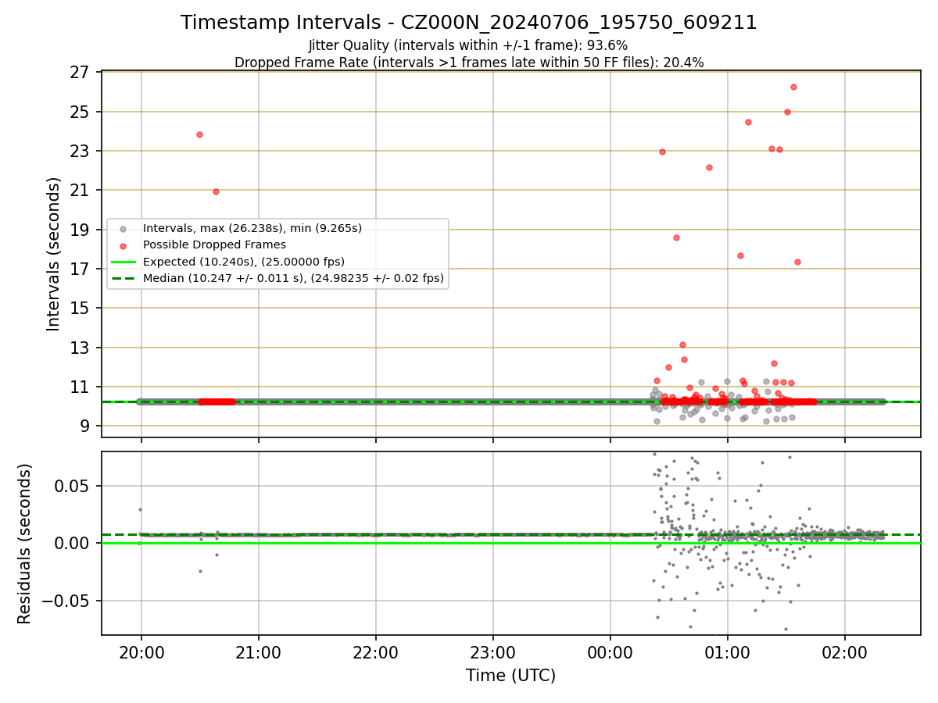Click the '22:00' x-axis tick label
This screenshot has height=703, width=938.
click(376, 652)
